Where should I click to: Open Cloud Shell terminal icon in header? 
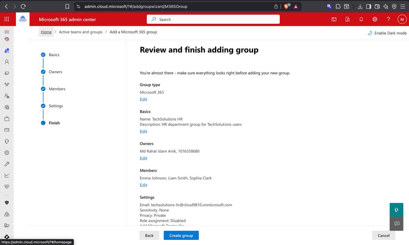[x=334, y=19]
